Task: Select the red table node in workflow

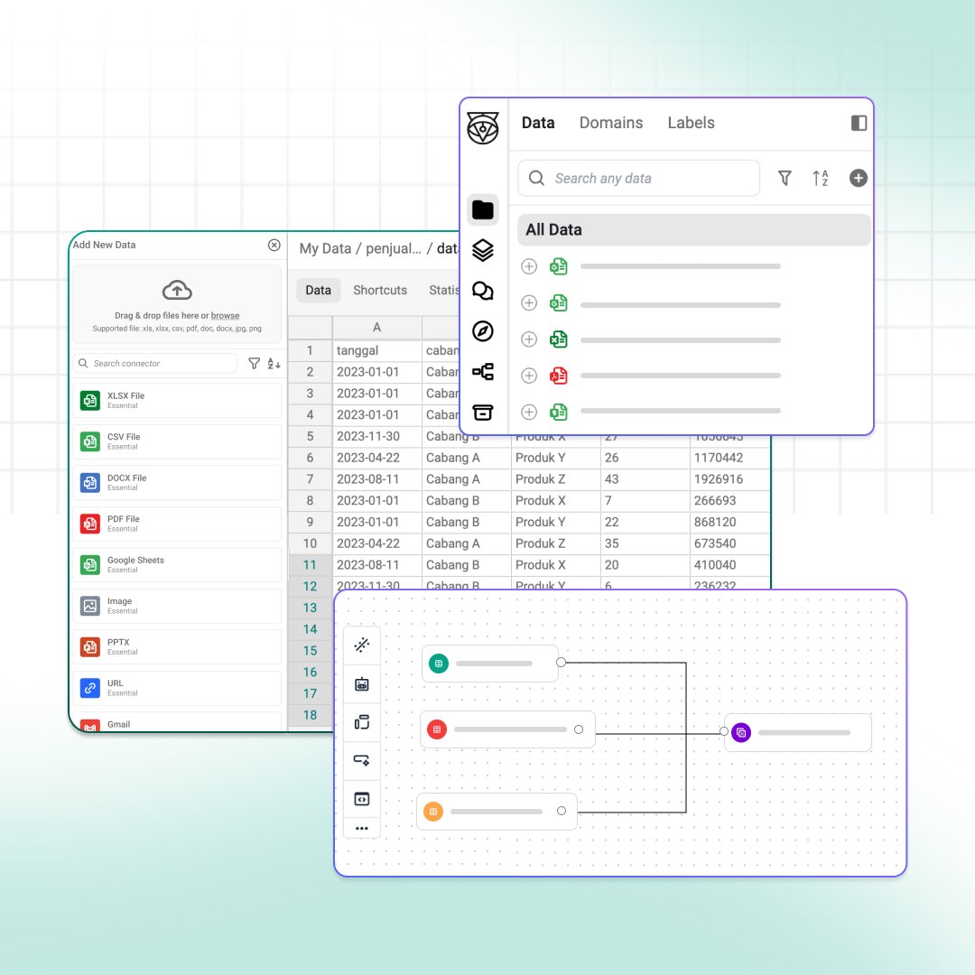Action: pos(507,729)
